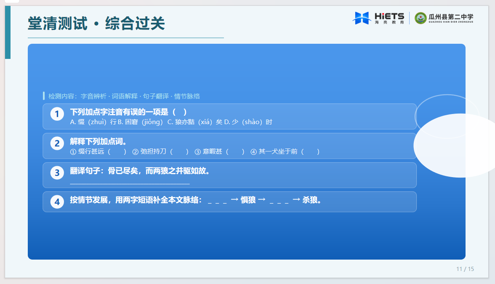Select option D. 少 (shào) 时
Image resolution: width=495 pixels, height=284 pixels.
(x=248, y=122)
